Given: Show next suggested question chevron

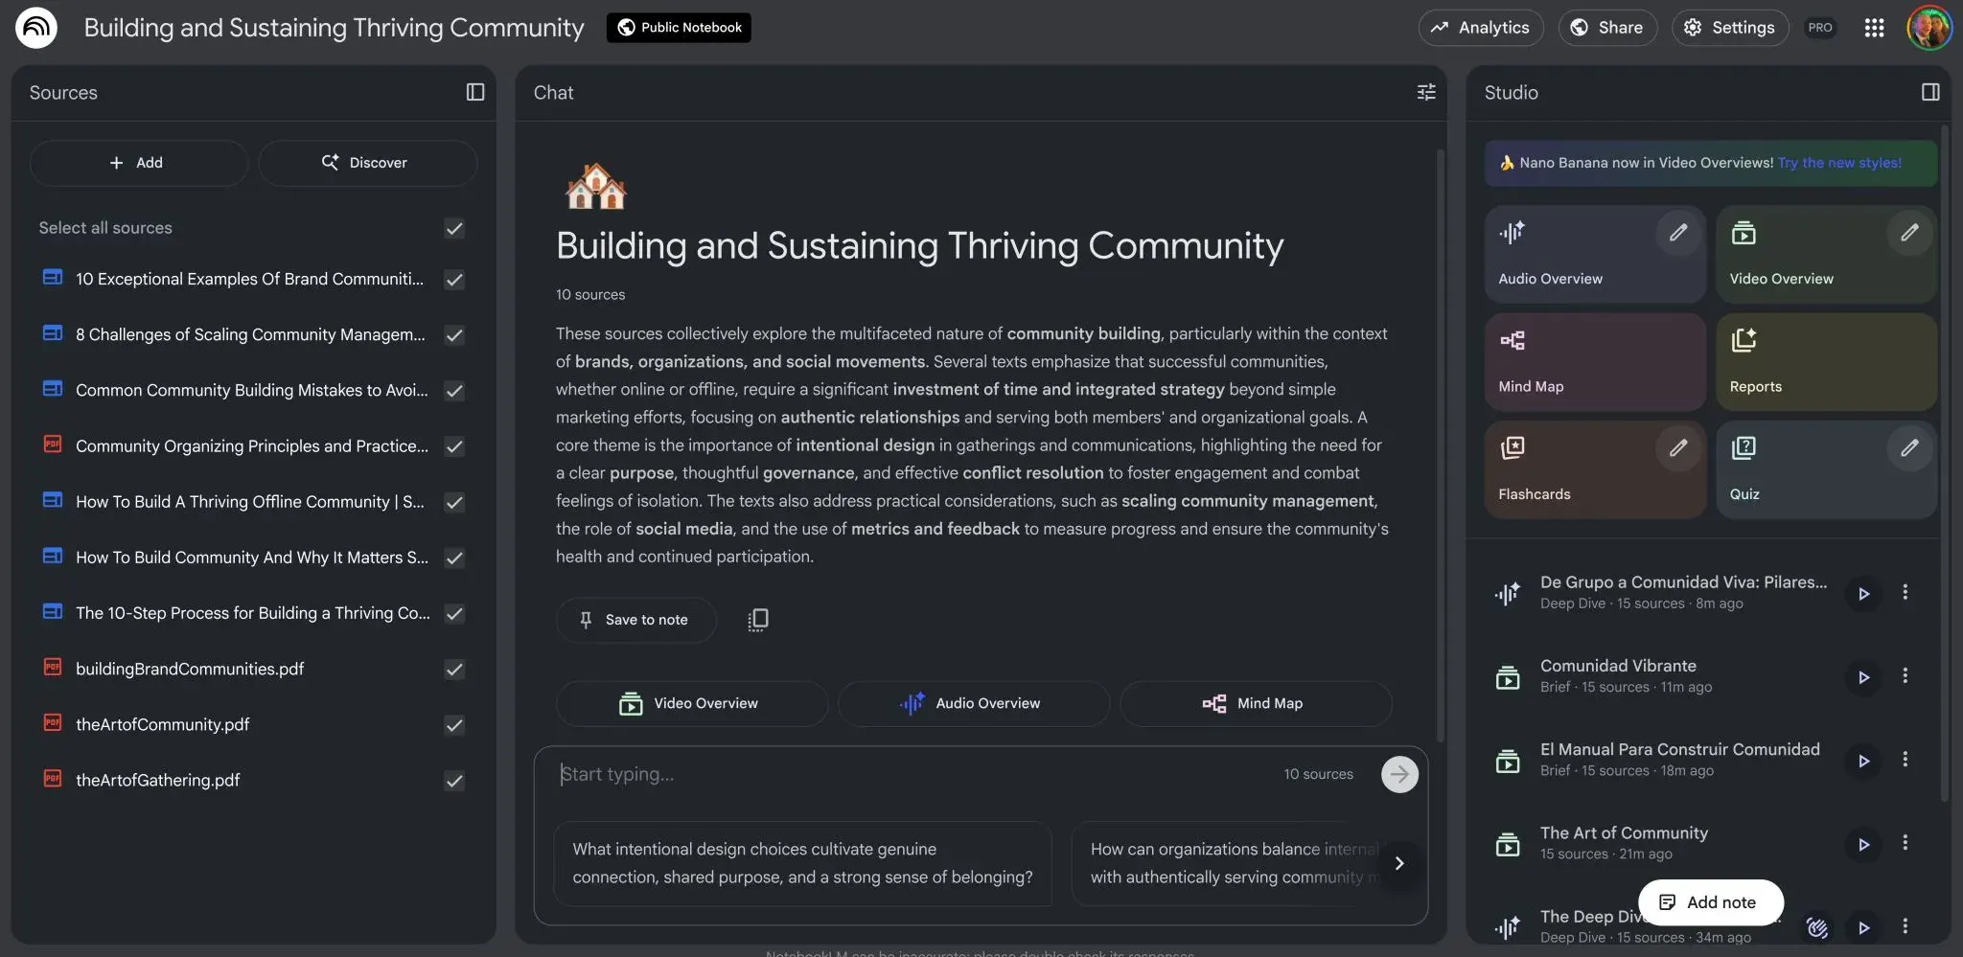Looking at the screenshot, I should (1399, 863).
